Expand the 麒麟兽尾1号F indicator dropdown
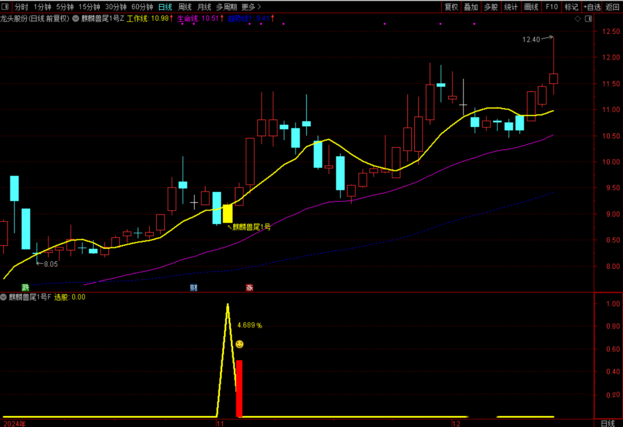Screen dimensions: 623x427 click(4, 297)
